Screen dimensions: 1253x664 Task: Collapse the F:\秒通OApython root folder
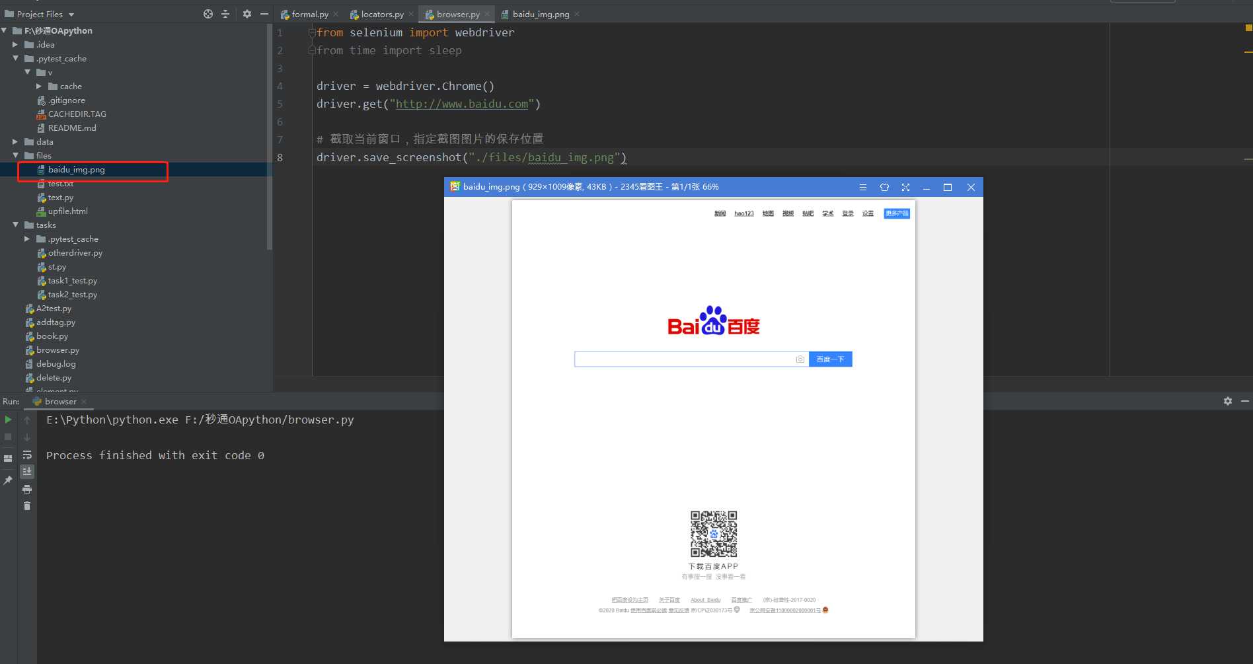[5, 30]
